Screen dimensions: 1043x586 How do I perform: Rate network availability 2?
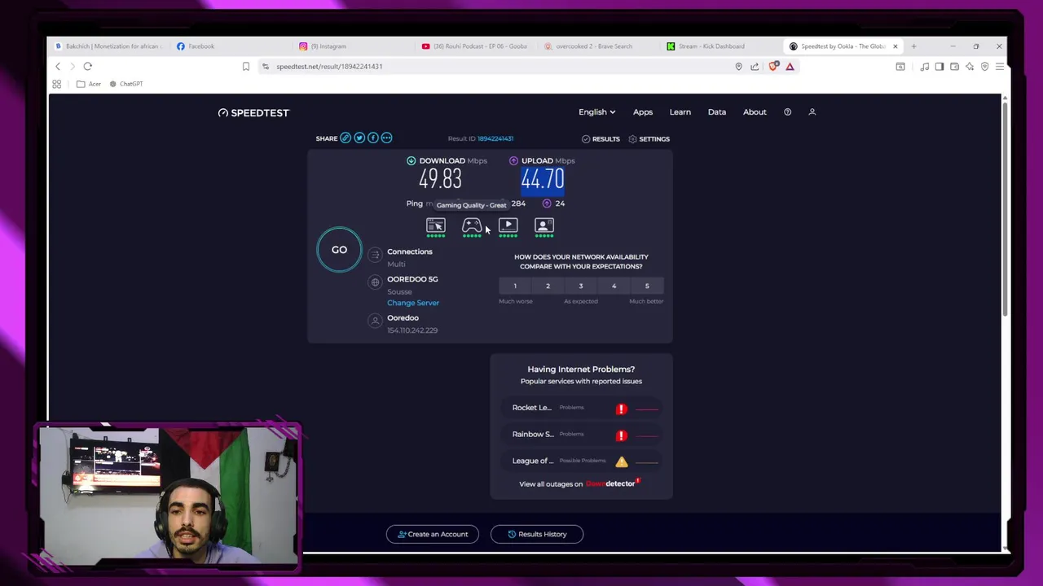coord(548,286)
